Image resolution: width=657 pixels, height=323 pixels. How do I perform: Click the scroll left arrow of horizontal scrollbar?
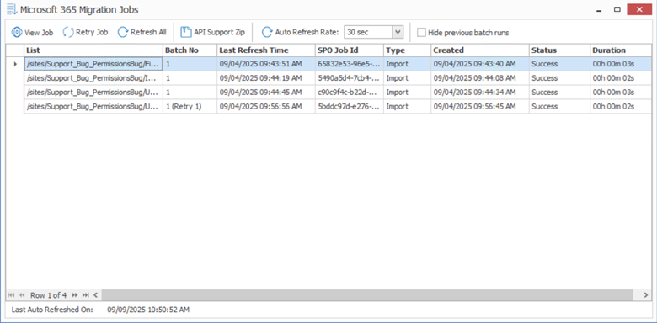95,295
